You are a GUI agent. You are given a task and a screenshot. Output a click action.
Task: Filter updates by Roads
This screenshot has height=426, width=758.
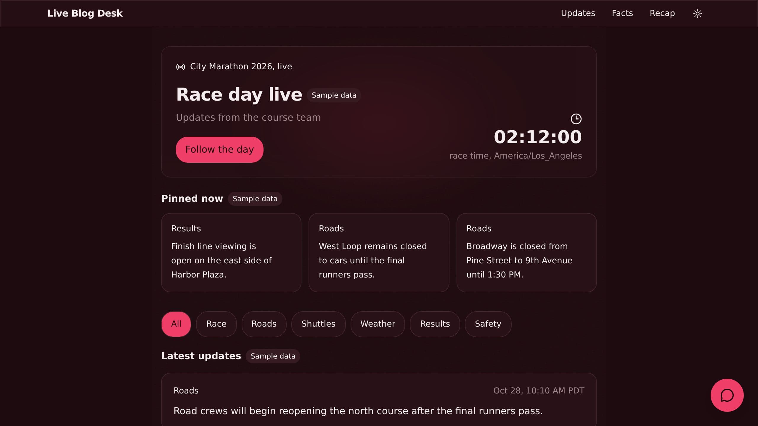point(264,324)
